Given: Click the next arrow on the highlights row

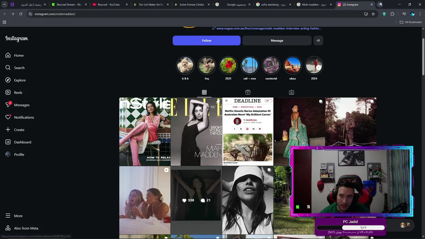Looking at the screenshot, I should pyautogui.click(x=318, y=67).
